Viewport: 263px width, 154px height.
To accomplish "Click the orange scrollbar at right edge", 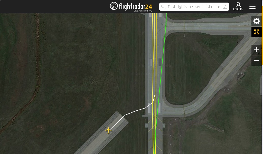I will pyautogui.click(x=262, y=35).
